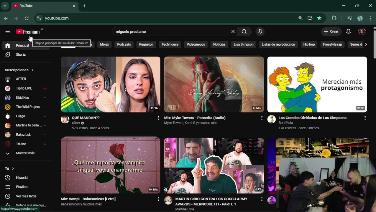Click the Crear button

click(331, 32)
